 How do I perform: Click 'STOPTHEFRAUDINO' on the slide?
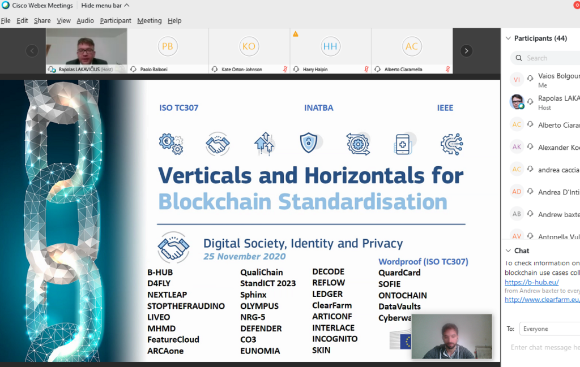pos(186,306)
